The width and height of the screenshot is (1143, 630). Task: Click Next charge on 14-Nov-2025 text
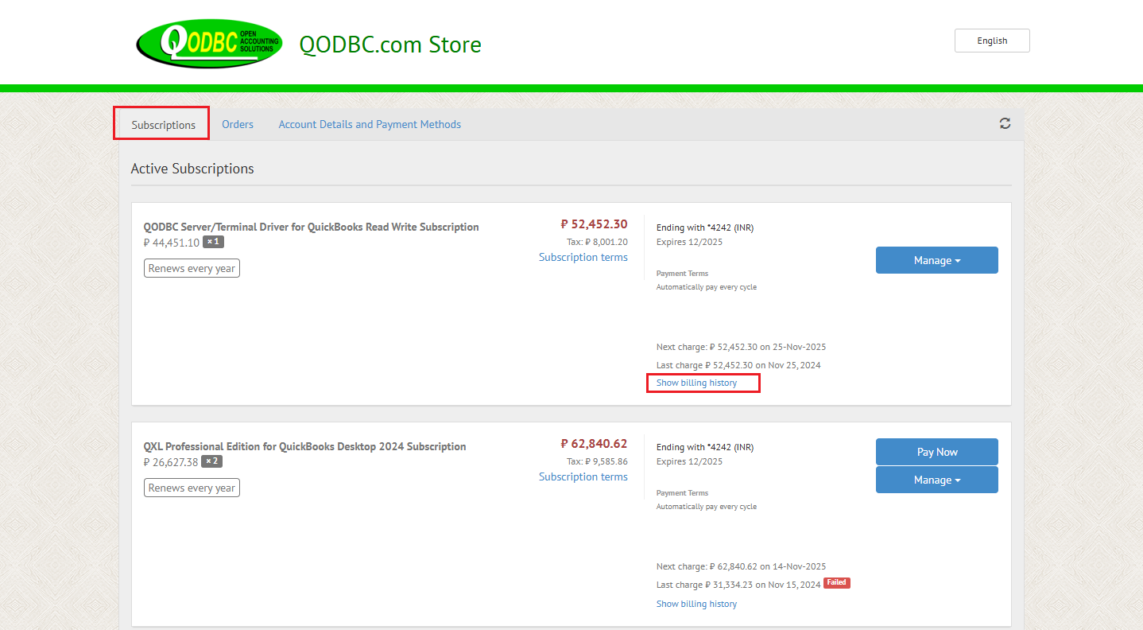741,566
